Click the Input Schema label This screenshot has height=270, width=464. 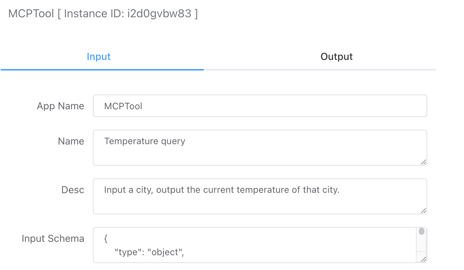53,239
